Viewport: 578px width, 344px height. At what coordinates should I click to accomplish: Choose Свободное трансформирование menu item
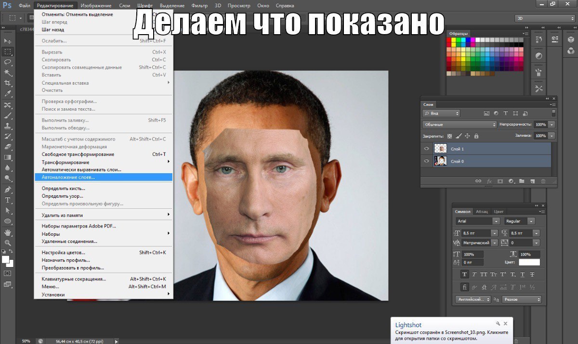(103, 154)
